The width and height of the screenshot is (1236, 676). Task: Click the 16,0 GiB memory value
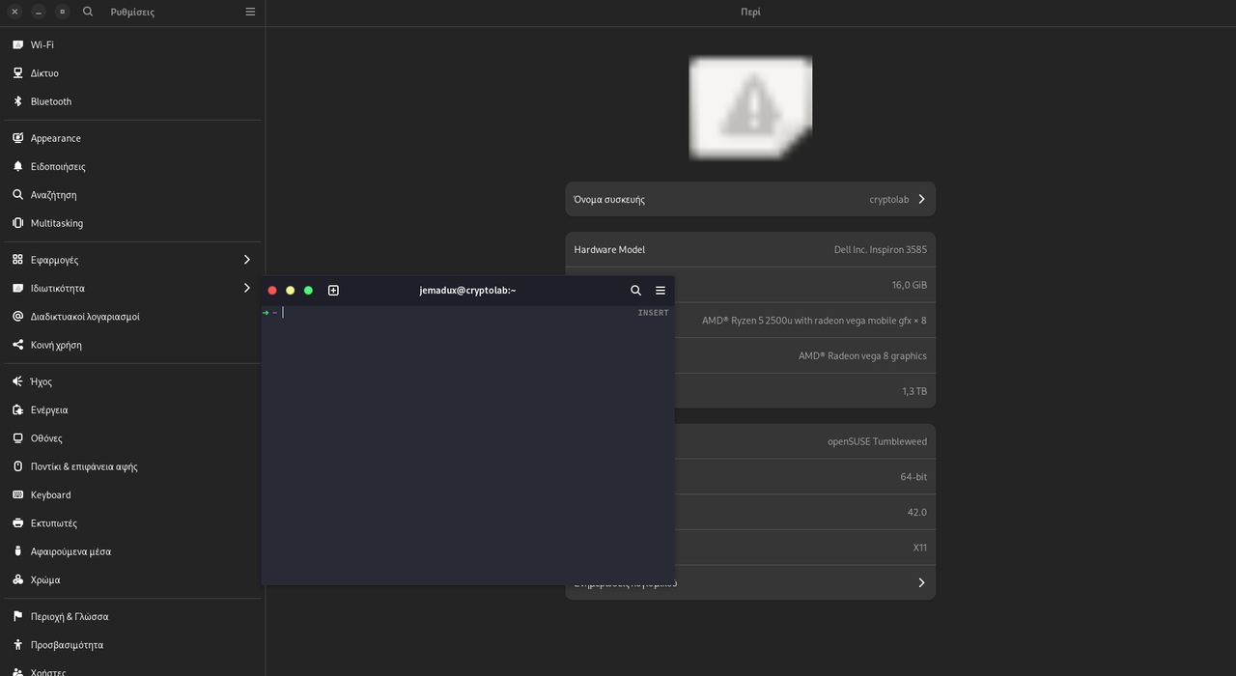(910, 285)
